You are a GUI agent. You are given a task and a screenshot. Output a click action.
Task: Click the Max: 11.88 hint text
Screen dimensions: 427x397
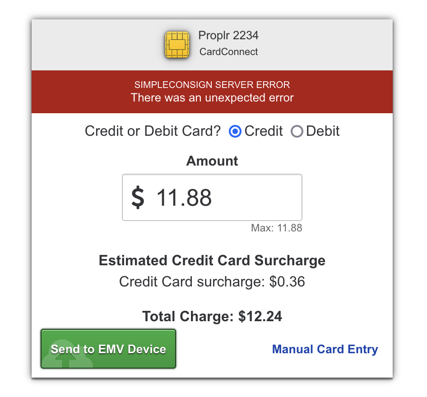click(x=276, y=228)
